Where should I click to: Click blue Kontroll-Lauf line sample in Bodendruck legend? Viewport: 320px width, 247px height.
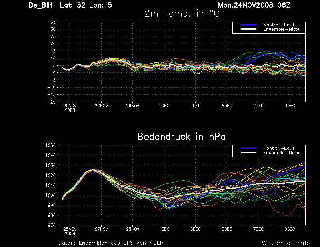(248, 148)
